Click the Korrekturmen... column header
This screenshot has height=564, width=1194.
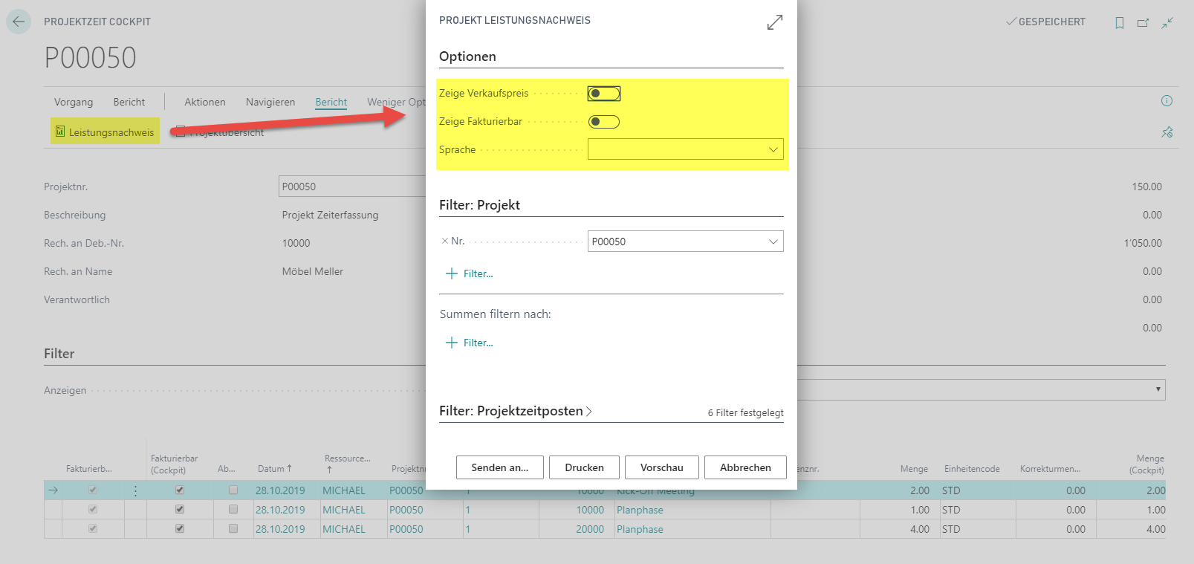pos(1051,469)
